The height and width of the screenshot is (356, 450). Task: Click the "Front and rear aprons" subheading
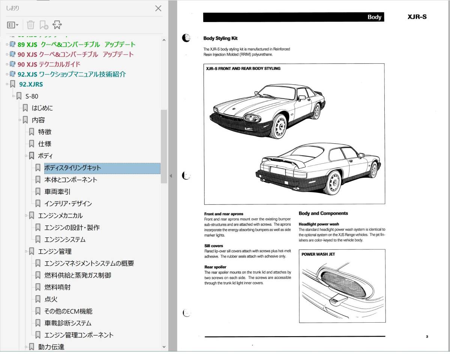point(224,214)
